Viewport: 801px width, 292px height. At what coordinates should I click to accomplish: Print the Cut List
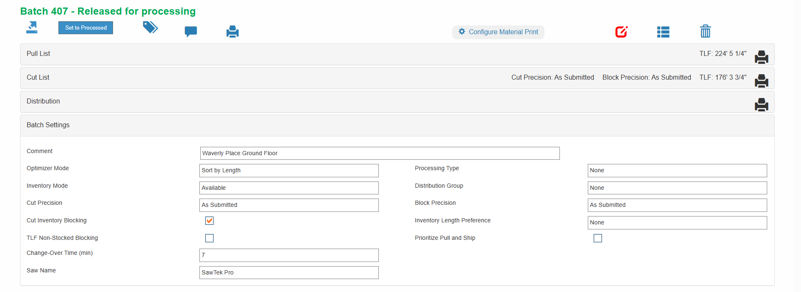pyautogui.click(x=761, y=81)
